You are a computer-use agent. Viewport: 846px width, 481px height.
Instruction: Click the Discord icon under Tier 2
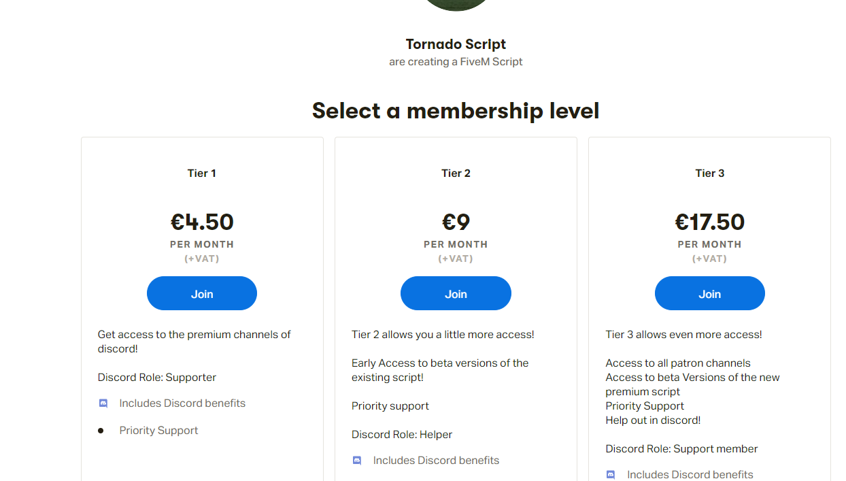[x=357, y=461]
